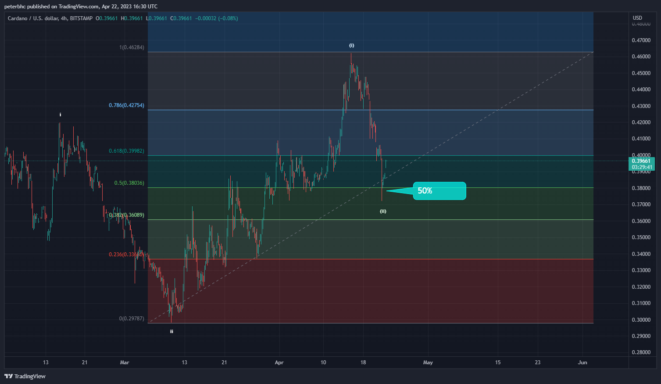Click 0.44000 on the price axis

(641, 90)
